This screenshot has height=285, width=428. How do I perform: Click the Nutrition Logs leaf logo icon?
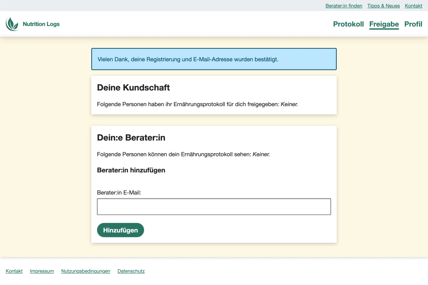coord(12,24)
